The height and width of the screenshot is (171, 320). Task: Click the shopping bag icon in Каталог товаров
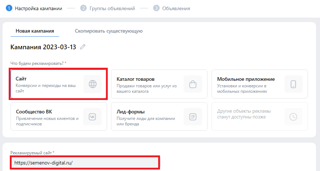[193, 84]
